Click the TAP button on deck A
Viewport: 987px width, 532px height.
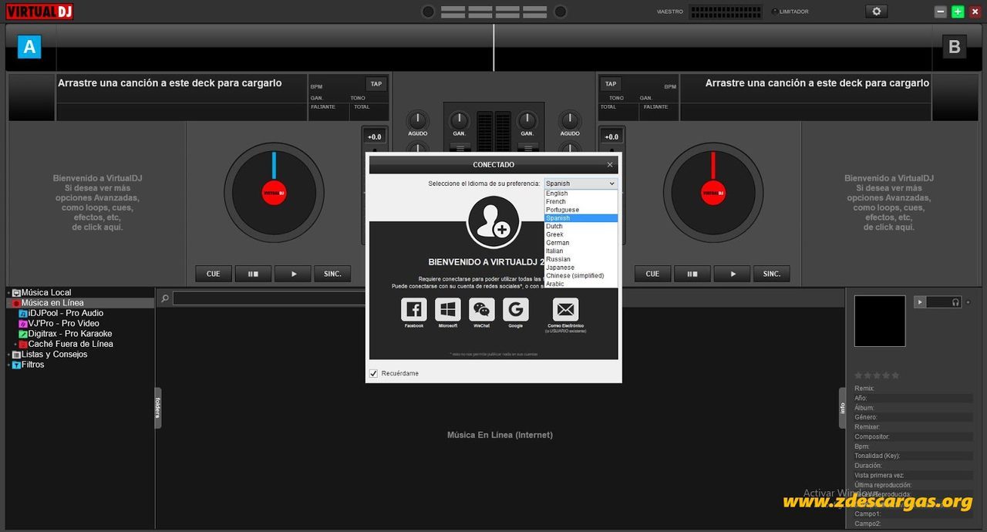pos(376,84)
